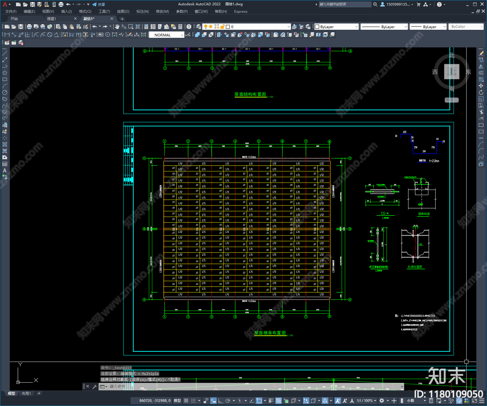Screen dimensions: 487x406
Task: Select the Diameter dimension icon
Action: coord(50,35)
